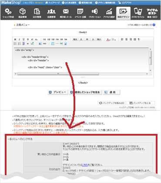Open the プロモーション speaker menu
Screen dimensions: 161x183
tap(94, 13)
